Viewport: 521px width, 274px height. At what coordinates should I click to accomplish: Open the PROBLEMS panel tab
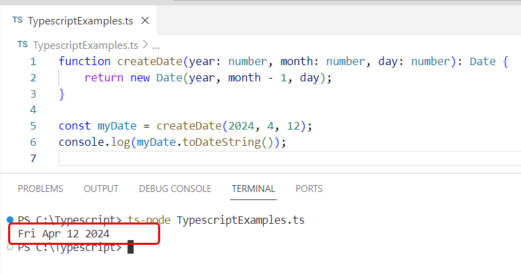(40, 189)
